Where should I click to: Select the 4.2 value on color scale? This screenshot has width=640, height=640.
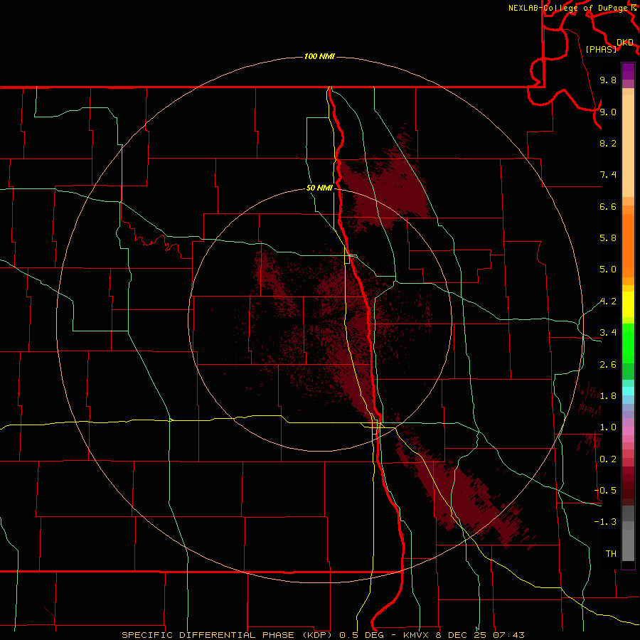(x=608, y=302)
